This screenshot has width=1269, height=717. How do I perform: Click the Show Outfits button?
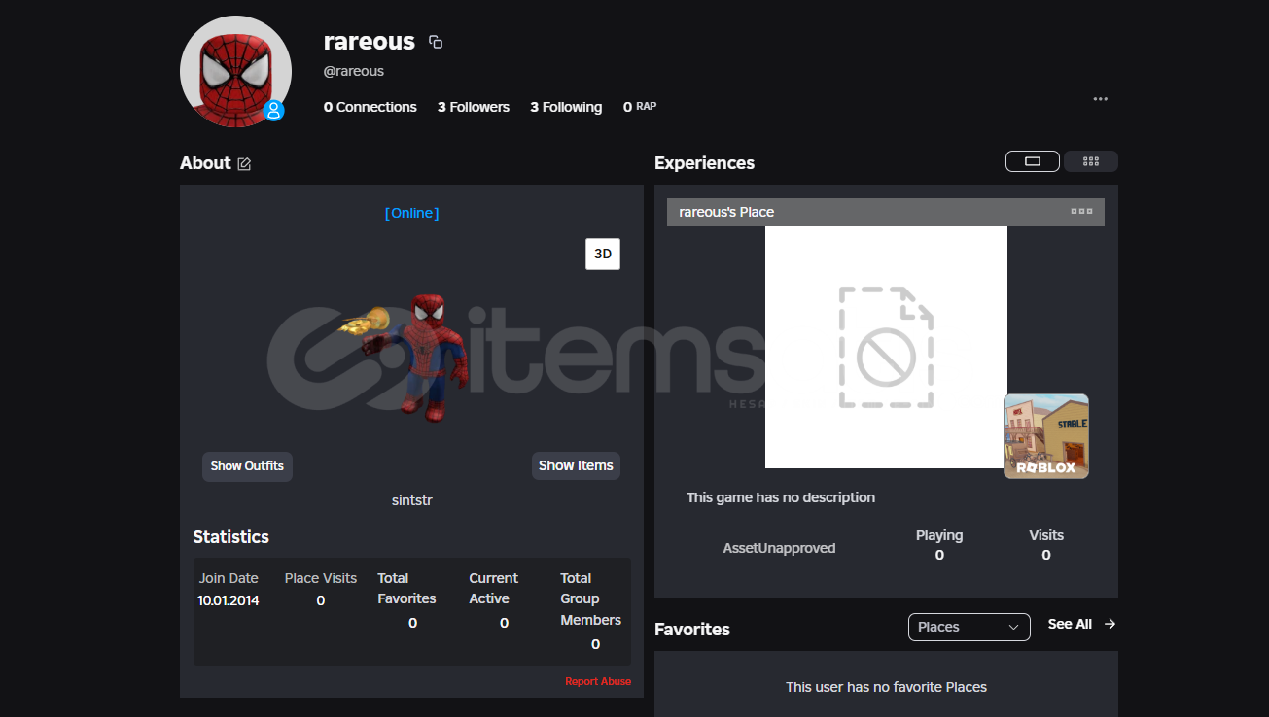247,466
